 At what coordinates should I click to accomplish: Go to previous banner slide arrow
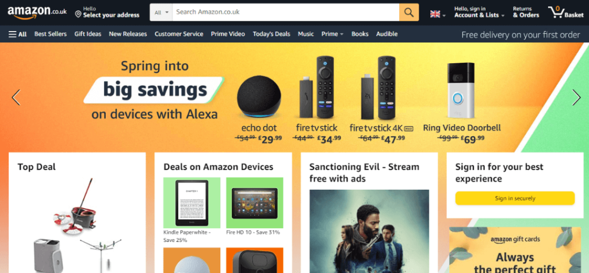click(16, 97)
